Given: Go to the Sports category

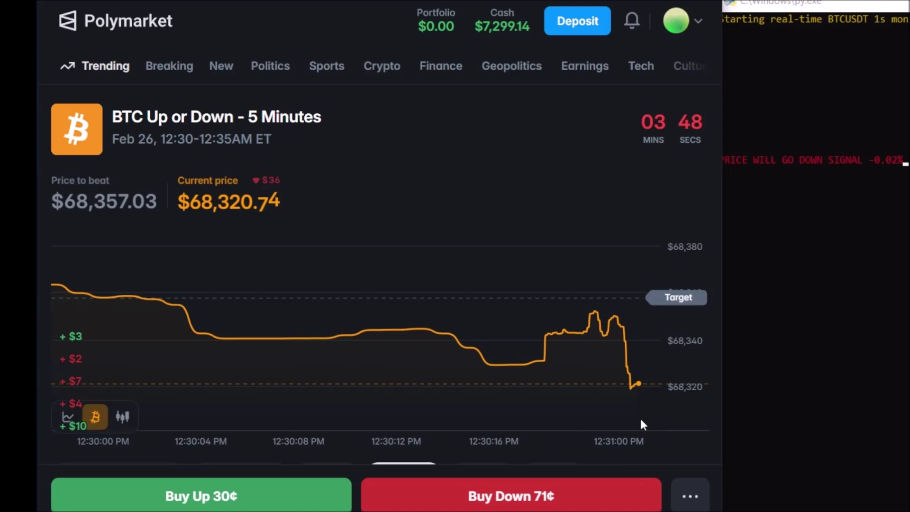Looking at the screenshot, I should point(327,66).
